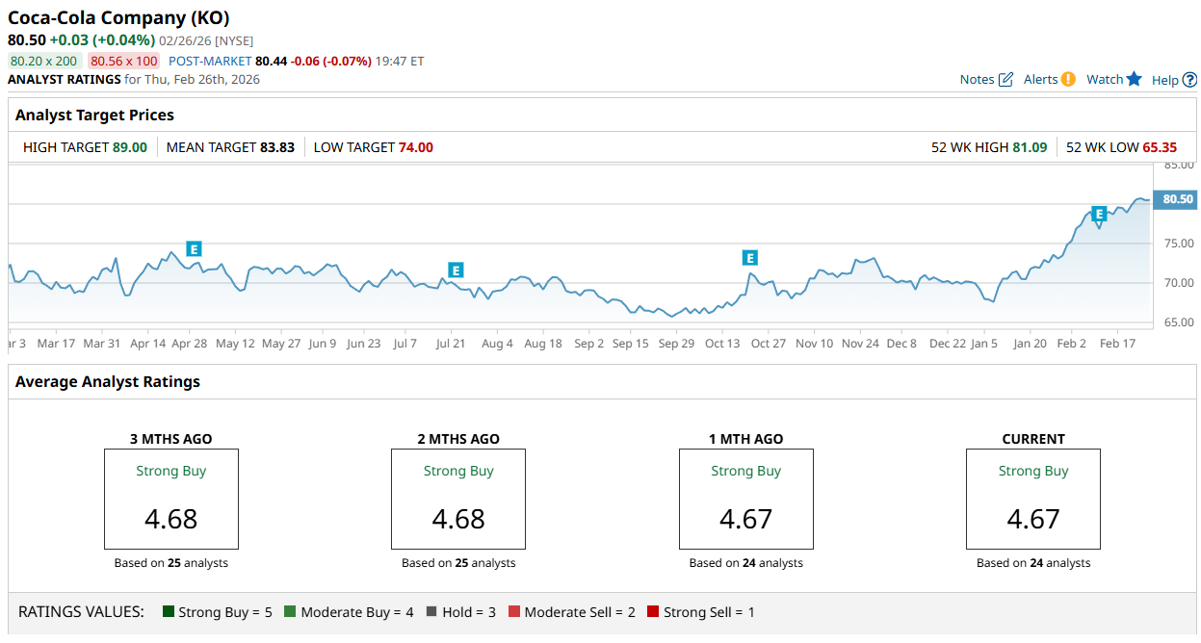Viewport: 1201px width, 643px height.
Task: Click the green Moderate Buy legend swatch
Action: [290, 611]
